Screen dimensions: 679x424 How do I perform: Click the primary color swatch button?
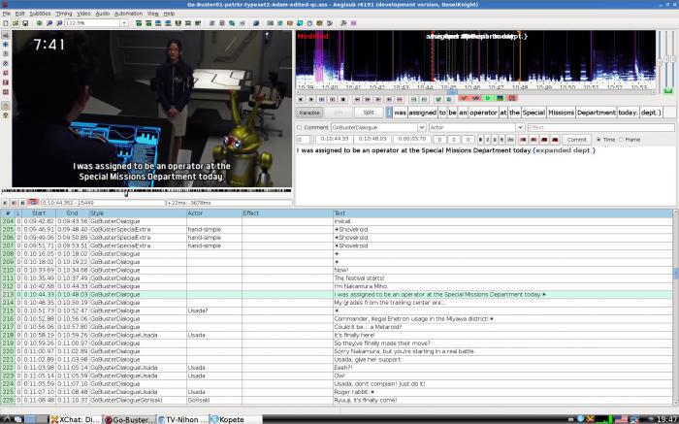coord(523,140)
